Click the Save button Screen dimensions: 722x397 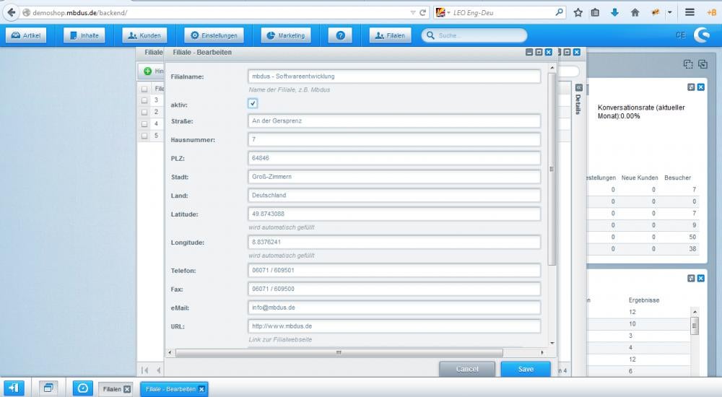[526, 369]
